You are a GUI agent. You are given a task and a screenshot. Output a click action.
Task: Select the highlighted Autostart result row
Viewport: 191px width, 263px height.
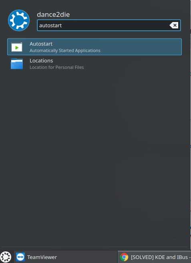[x=94, y=47]
